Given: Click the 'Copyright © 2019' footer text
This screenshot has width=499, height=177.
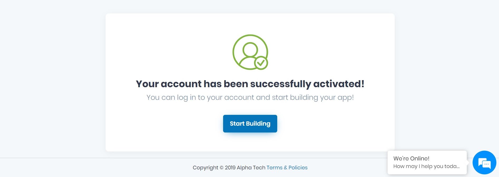Looking at the screenshot, I should coord(214,168).
